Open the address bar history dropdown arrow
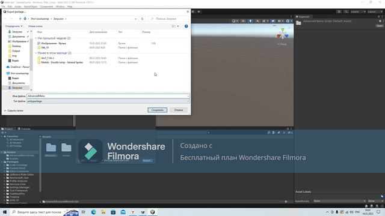Viewport: 385px width, 216px height. pos(135,19)
